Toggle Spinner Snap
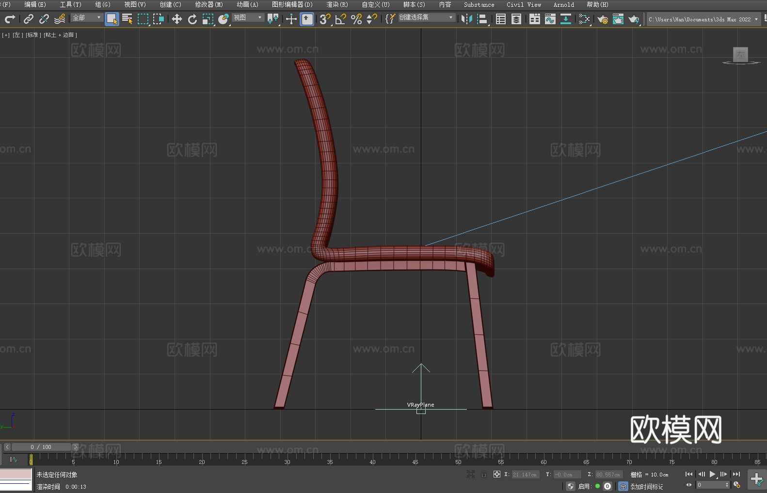 point(372,19)
